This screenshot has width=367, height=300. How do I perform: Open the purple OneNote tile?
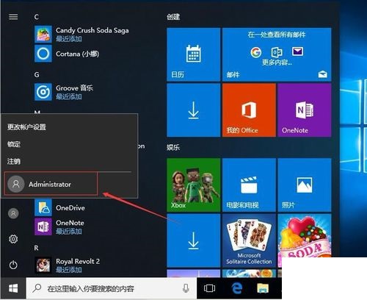click(x=305, y=110)
